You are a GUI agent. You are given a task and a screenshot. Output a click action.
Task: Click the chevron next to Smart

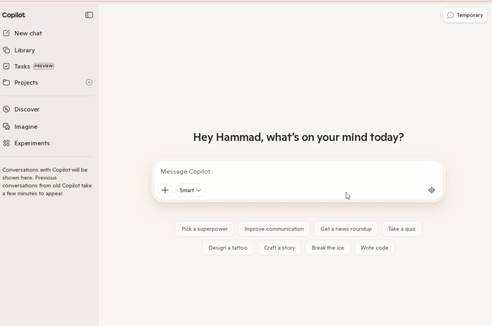click(198, 190)
